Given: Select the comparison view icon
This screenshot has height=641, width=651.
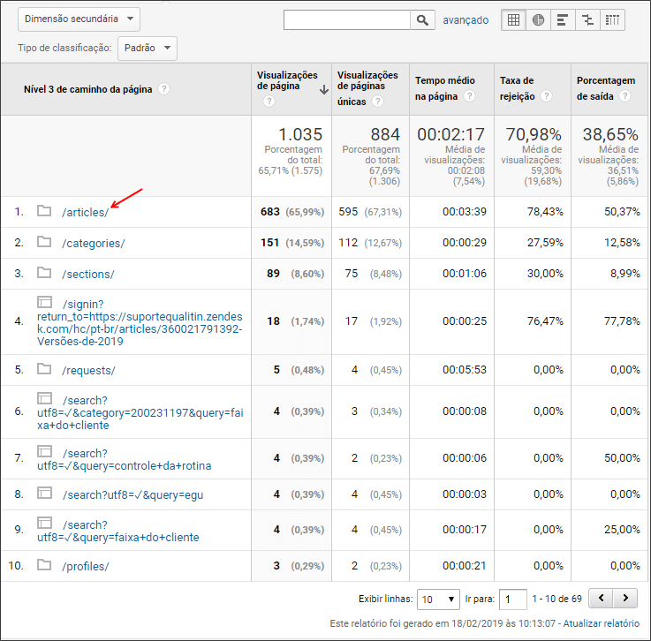Looking at the screenshot, I should 587,20.
